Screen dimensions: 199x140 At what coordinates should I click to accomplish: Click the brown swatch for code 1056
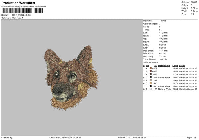pyautogui.click(x=151, y=68)
